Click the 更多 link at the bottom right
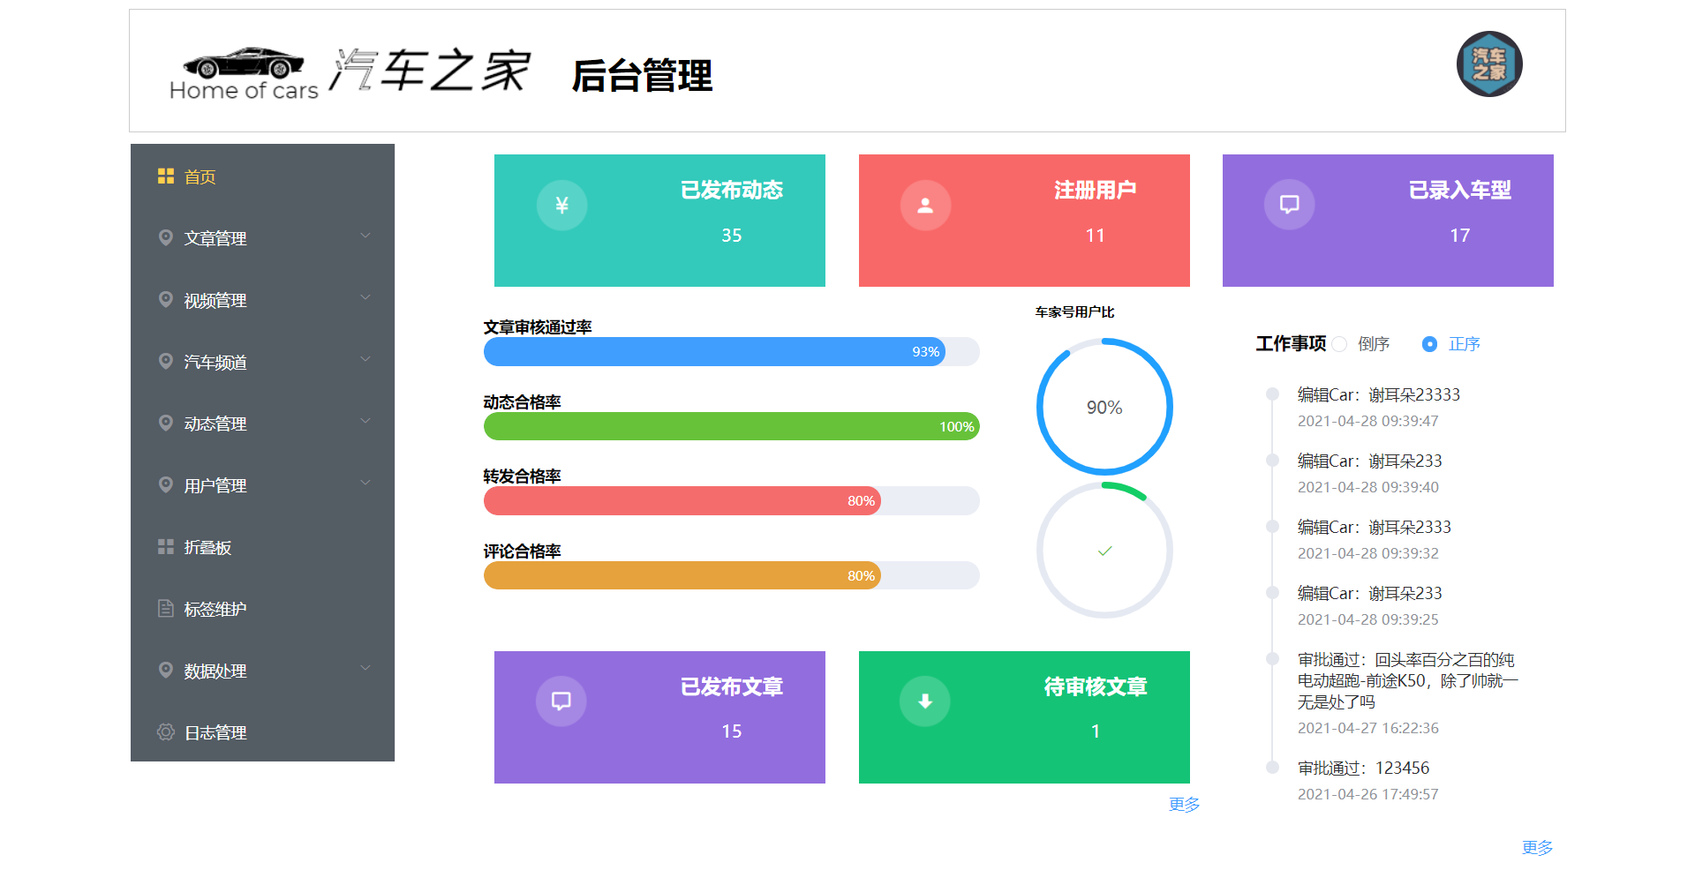 coord(1538,846)
